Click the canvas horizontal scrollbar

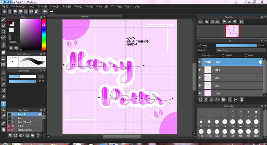(x=122, y=136)
